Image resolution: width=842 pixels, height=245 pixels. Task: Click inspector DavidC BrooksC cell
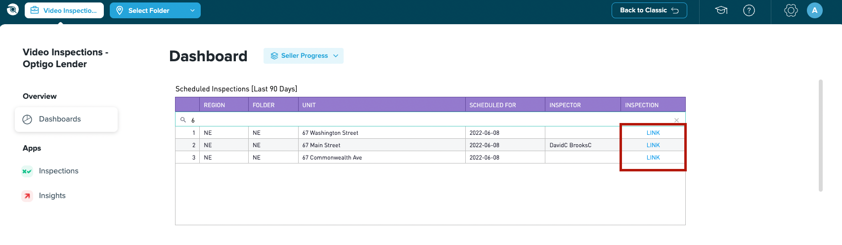click(x=583, y=145)
